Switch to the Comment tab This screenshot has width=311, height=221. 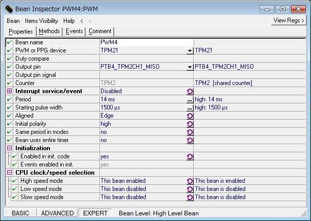(100, 31)
